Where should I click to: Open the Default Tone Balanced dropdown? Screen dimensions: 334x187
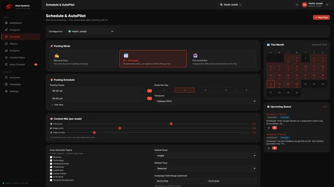[205, 169]
